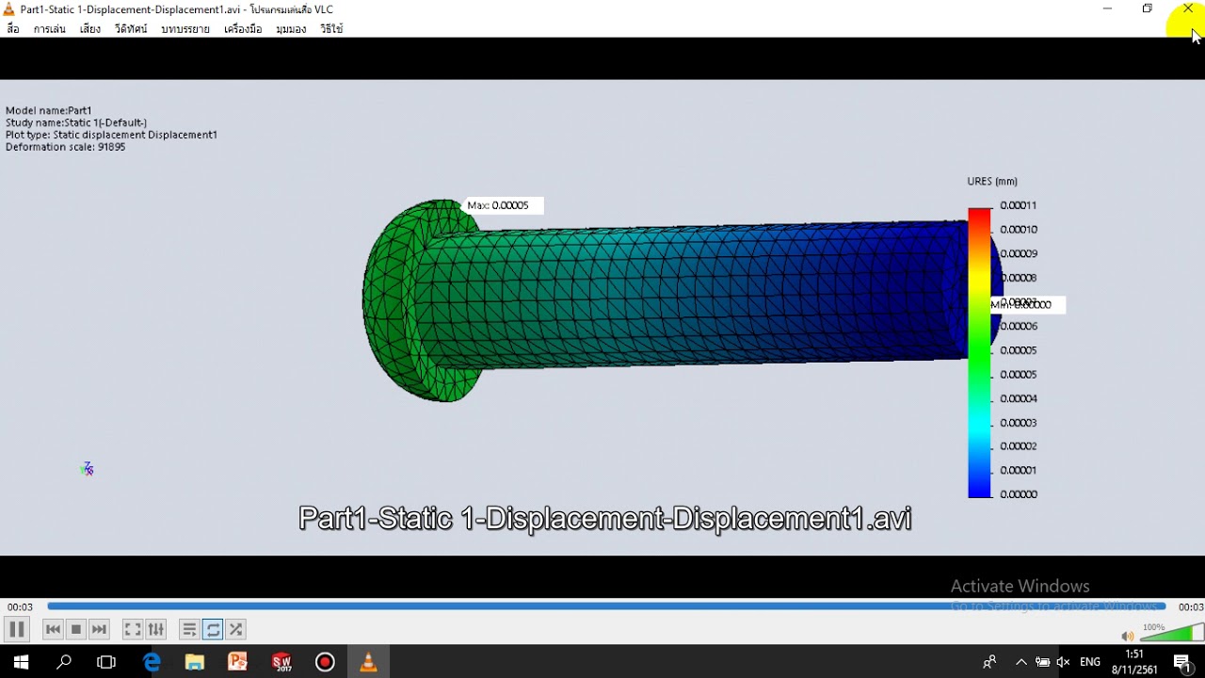1205x678 pixels.
Task: Open the บทบรรยาย (Subtitle) menu
Action: pos(185,29)
